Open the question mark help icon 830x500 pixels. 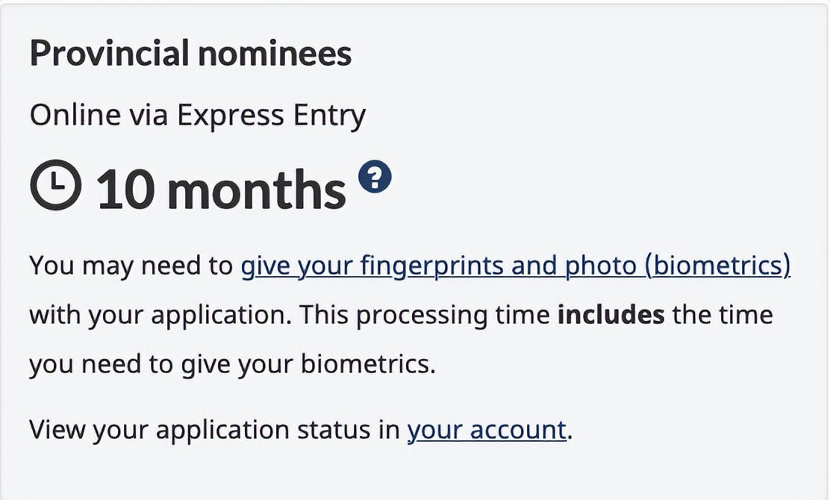point(375,177)
